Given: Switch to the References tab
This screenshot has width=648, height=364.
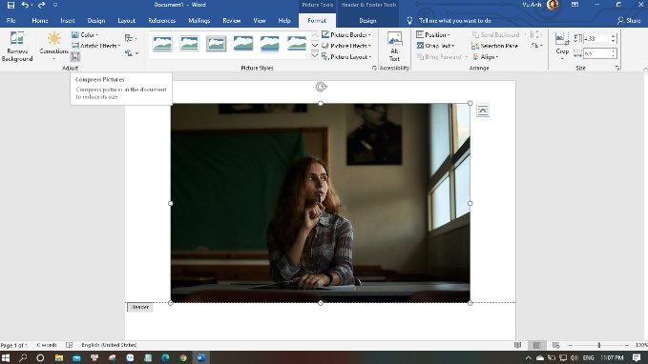Looking at the screenshot, I should point(161,20).
